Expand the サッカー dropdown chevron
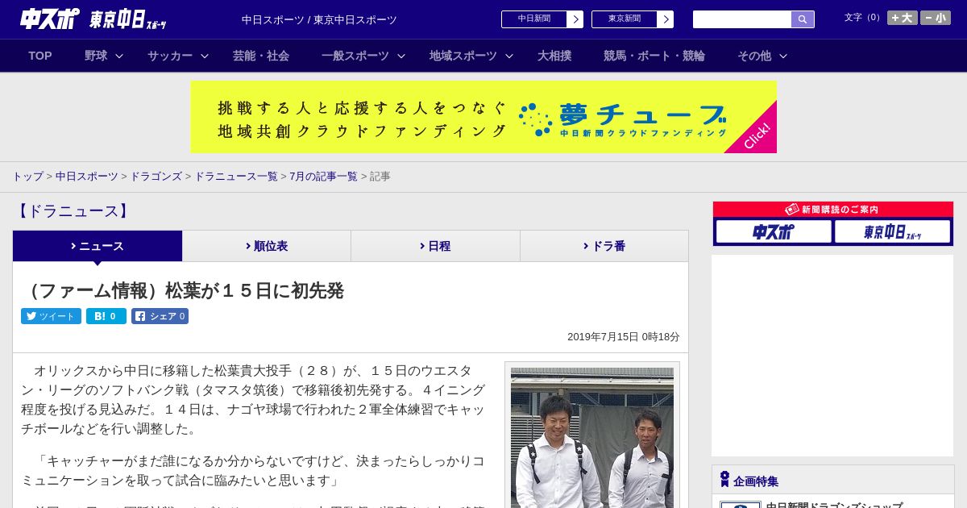Image resolution: width=967 pixels, height=508 pixels. coord(205,56)
